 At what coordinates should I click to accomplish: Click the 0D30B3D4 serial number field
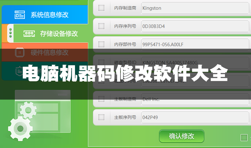tap(195, 26)
